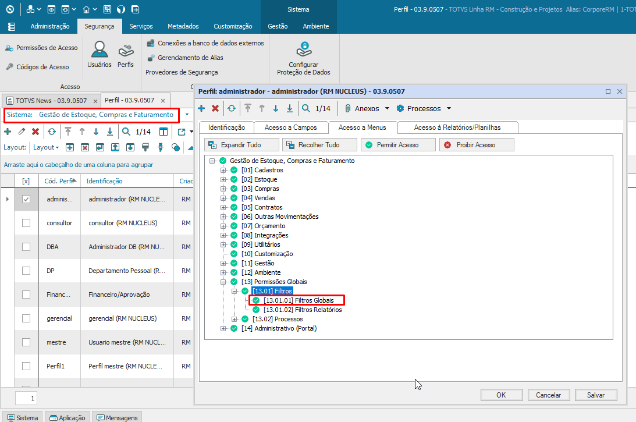The height and width of the screenshot is (422, 636).
Task: Click search magnifier in Perfil dialog toolbar
Action: (x=306, y=108)
